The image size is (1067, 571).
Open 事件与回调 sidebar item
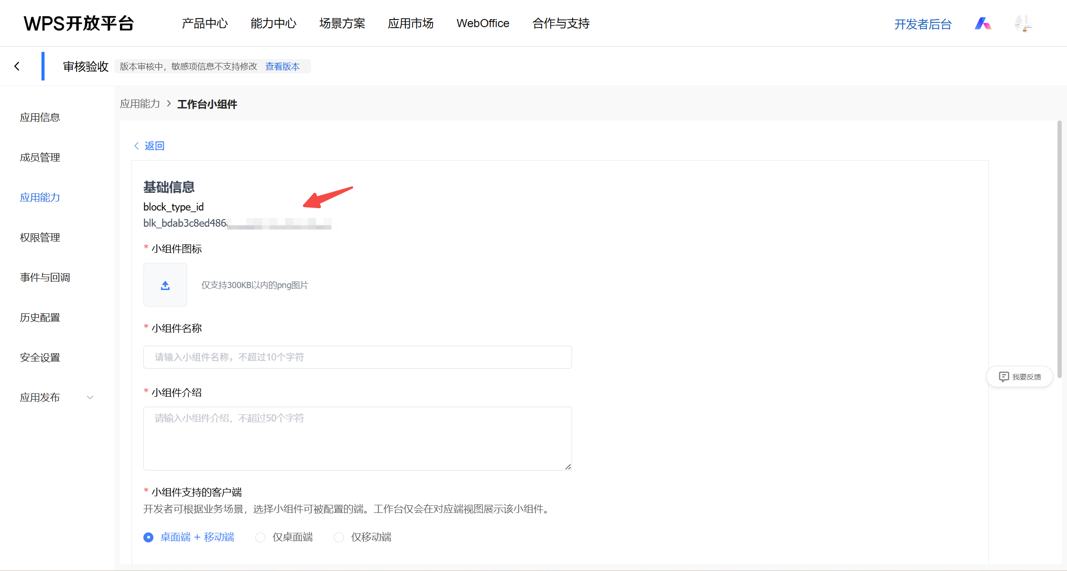[45, 277]
